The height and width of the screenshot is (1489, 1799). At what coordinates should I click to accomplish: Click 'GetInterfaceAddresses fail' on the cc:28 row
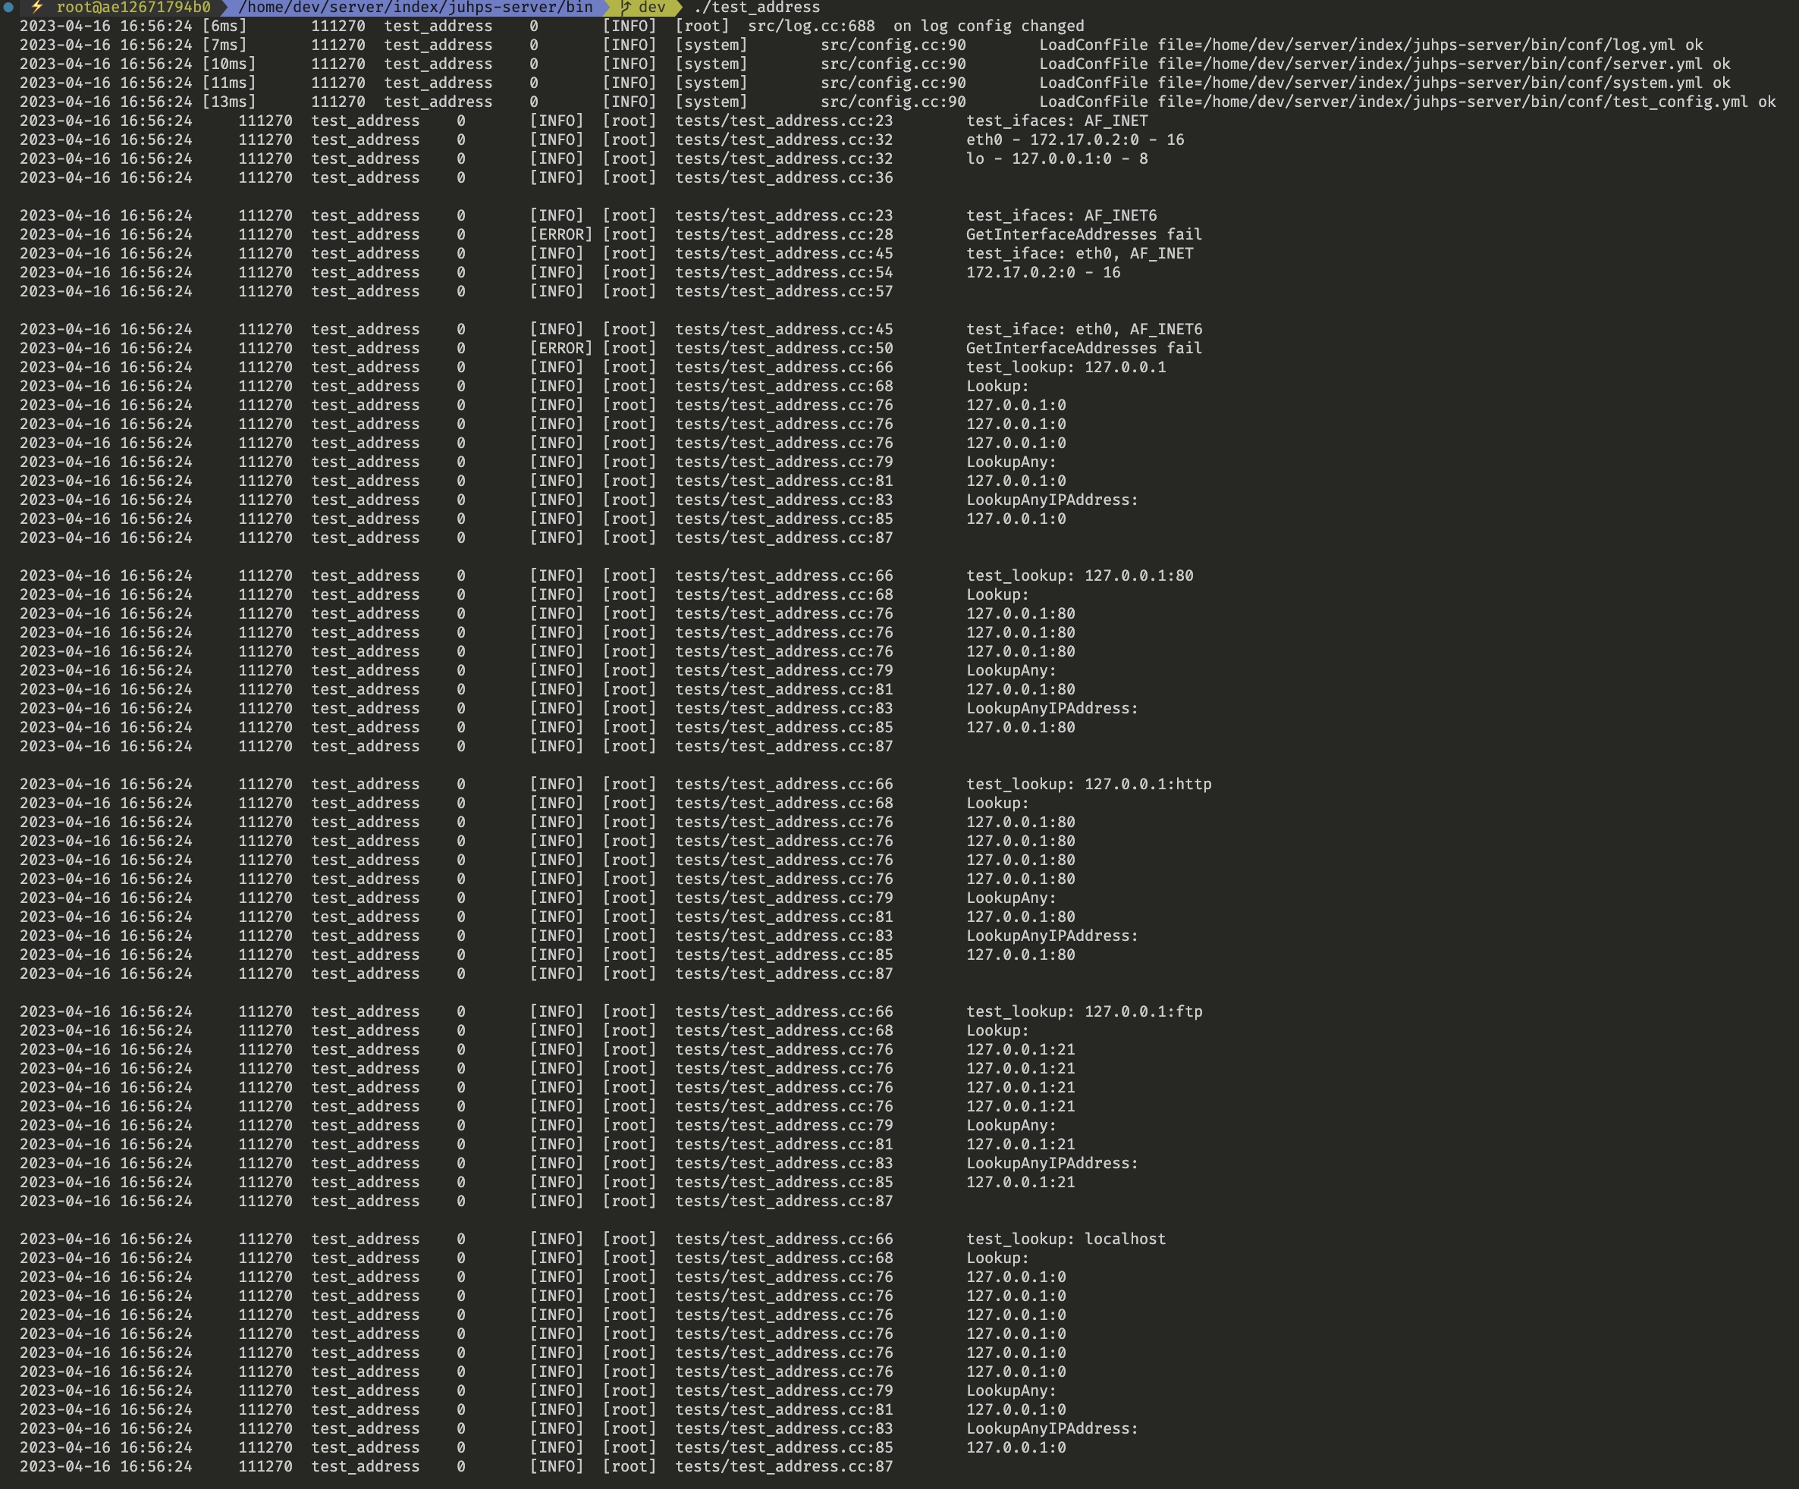(x=1085, y=234)
